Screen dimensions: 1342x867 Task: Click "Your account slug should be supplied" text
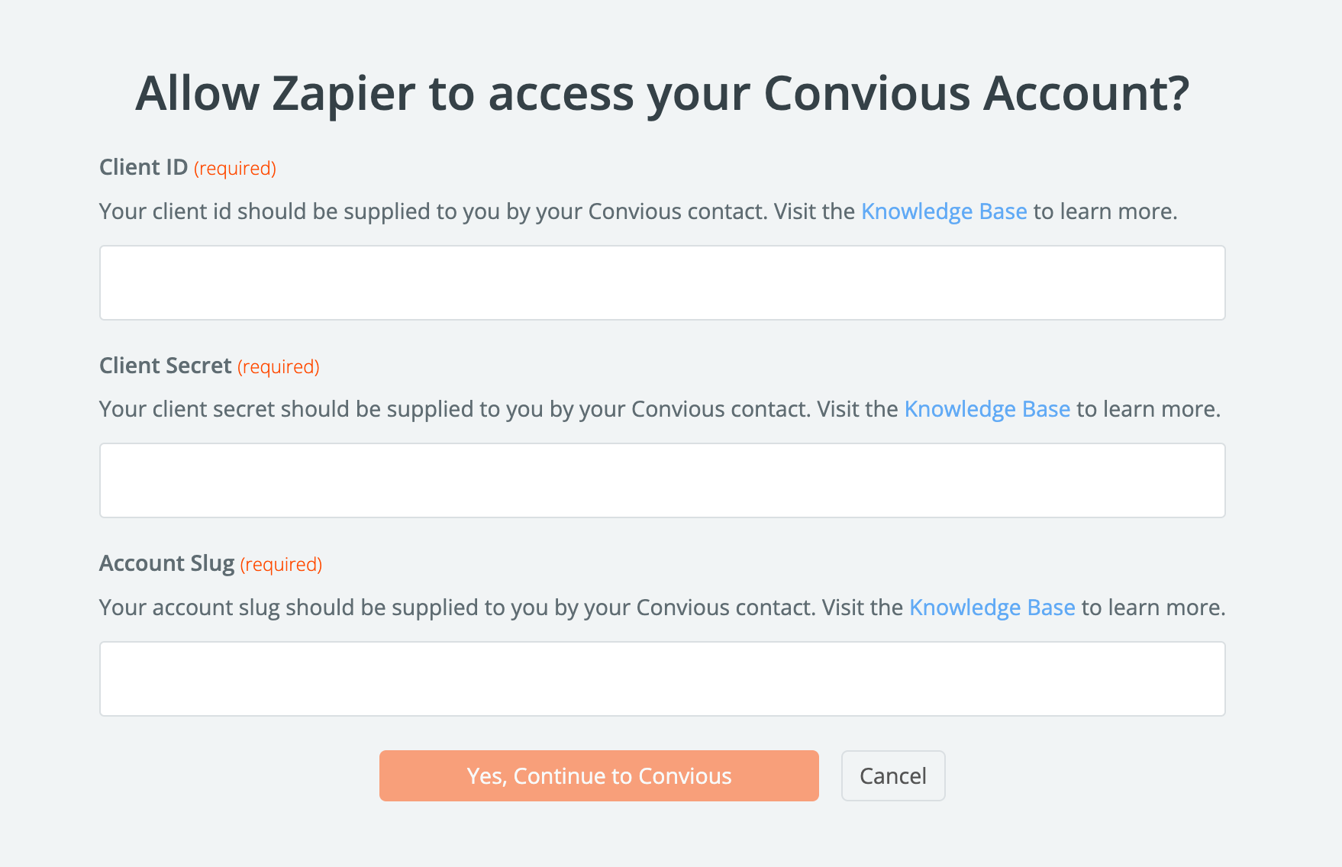pos(291,608)
